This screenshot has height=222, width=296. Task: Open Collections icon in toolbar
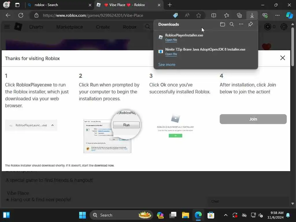pyautogui.click(x=239, y=15)
